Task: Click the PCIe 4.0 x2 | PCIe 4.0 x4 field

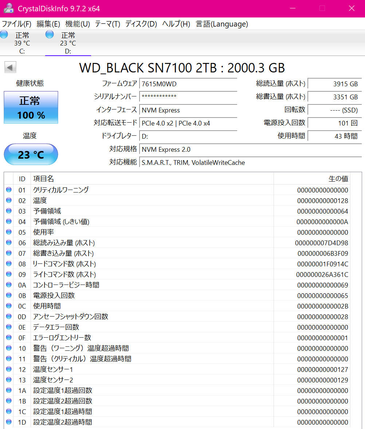Action: pyautogui.click(x=188, y=123)
